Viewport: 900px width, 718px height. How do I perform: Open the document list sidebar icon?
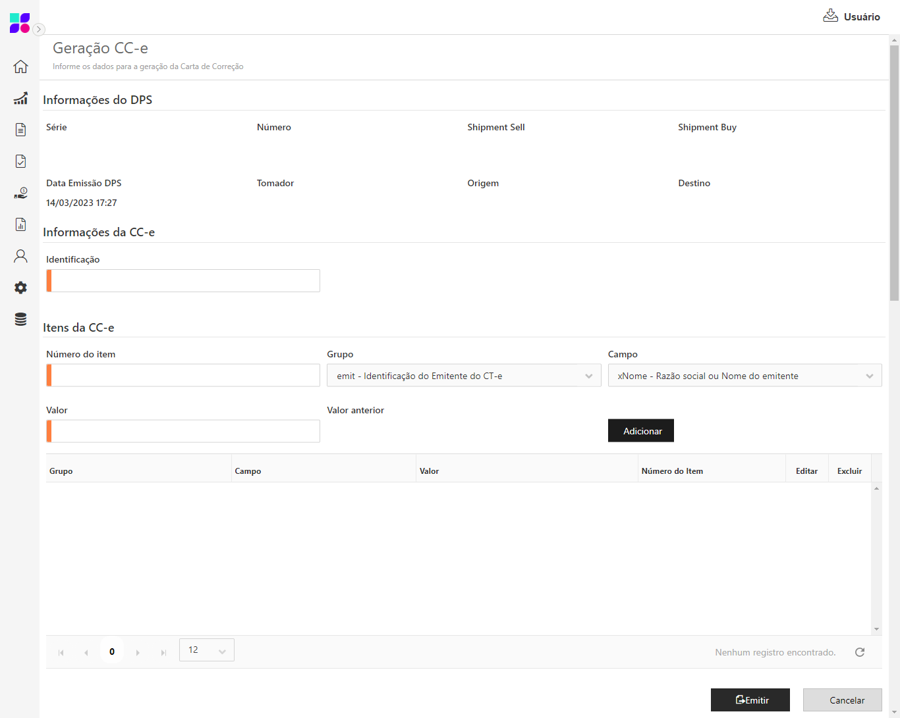point(20,130)
